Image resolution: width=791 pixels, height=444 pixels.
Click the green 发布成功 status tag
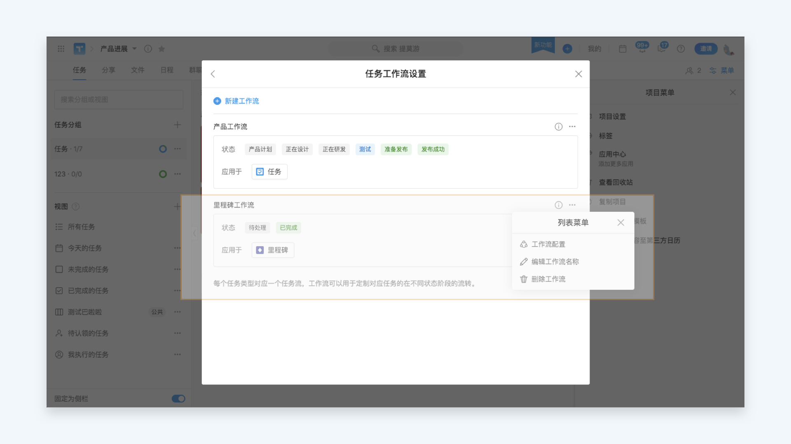433,149
